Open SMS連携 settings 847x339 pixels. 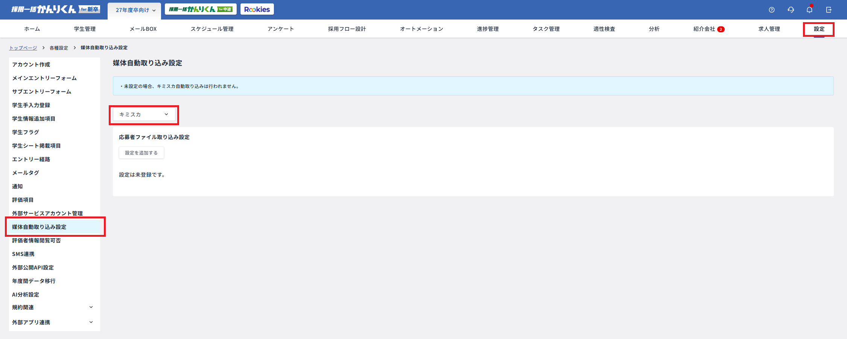[x=23, y=254]
